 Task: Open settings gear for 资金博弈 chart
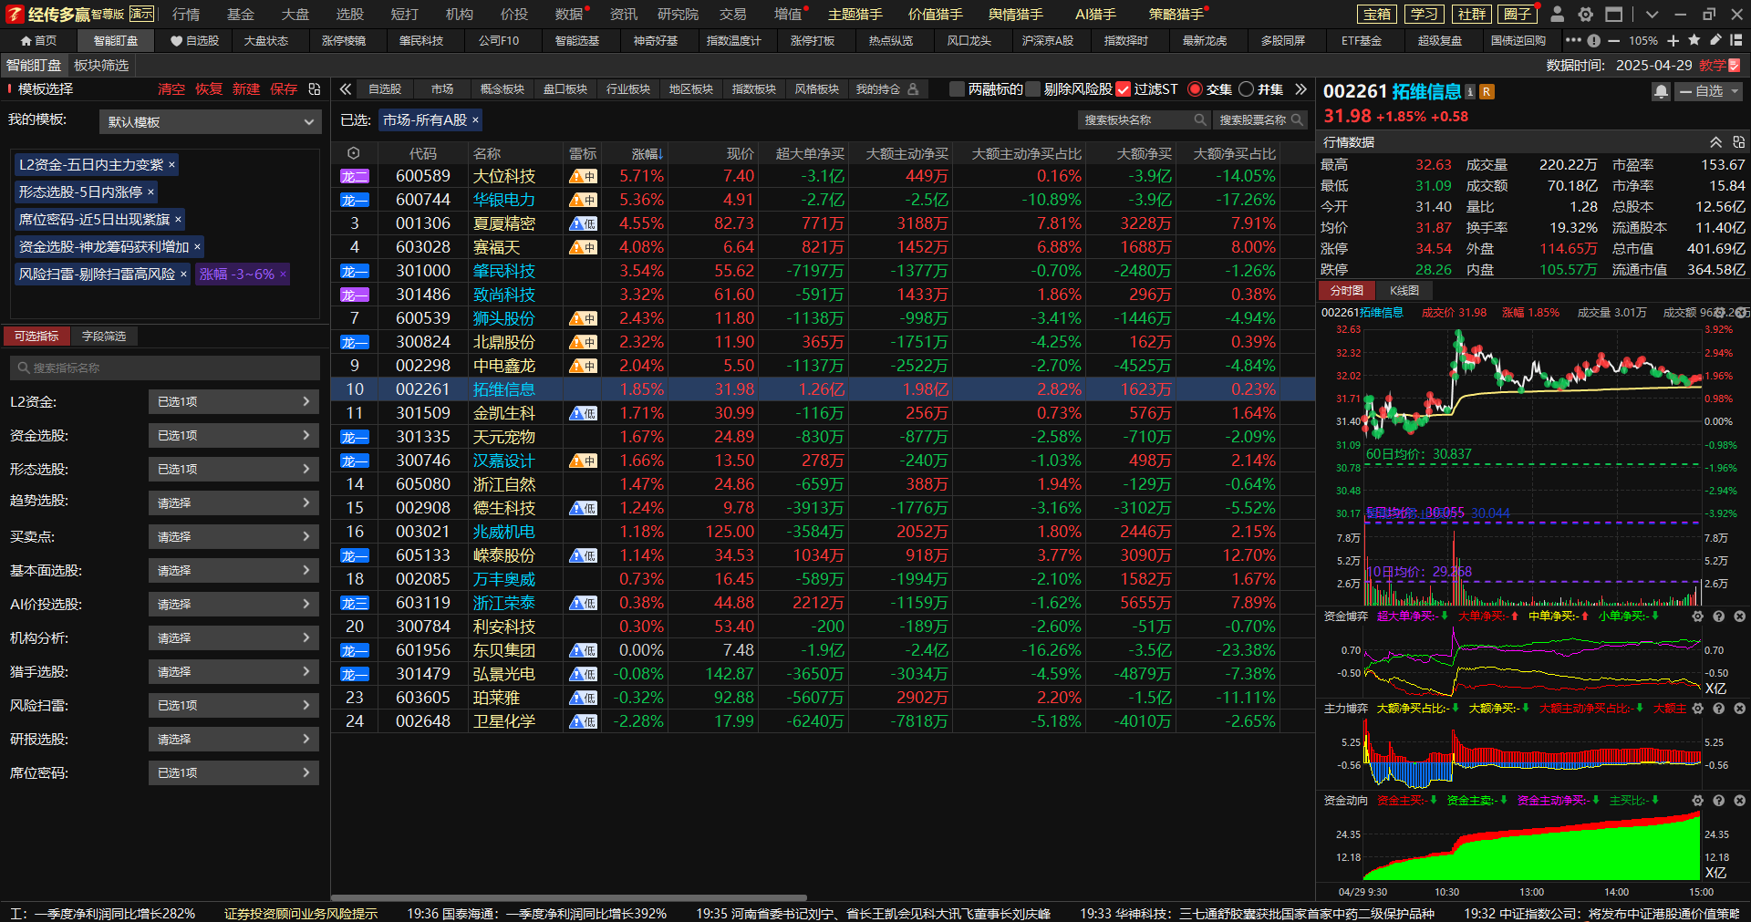coord(1697,616)
